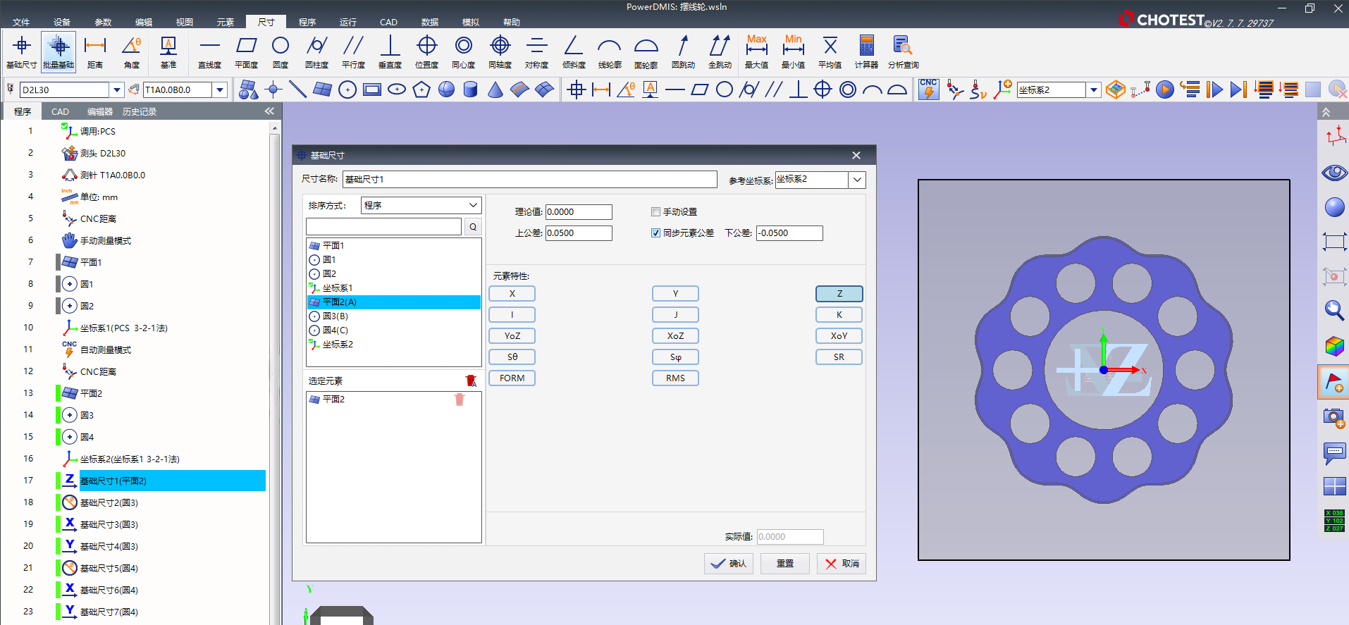Click the 重置 reset button
Image resolution: width=1349 pixels, height=625 pixels.
click(x=784, y=564)
